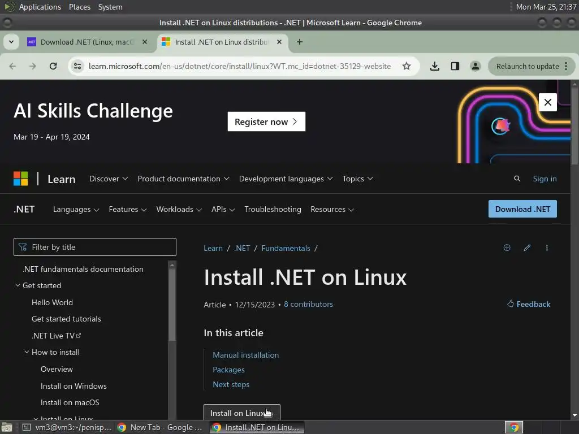579x434 pixels.
Task: Click the Learn breadcrumb link
Action: (x=213, y=248)
